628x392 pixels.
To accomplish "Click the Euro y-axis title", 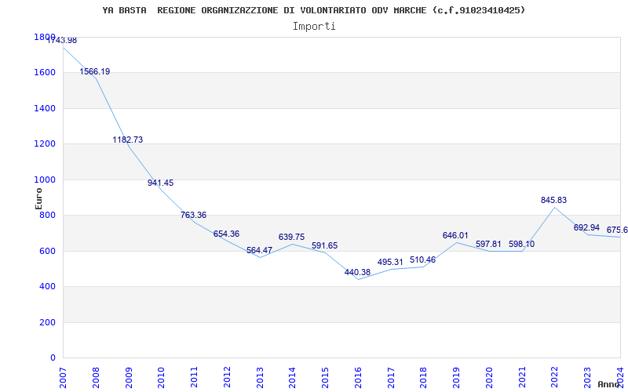I will click(38, 198).
